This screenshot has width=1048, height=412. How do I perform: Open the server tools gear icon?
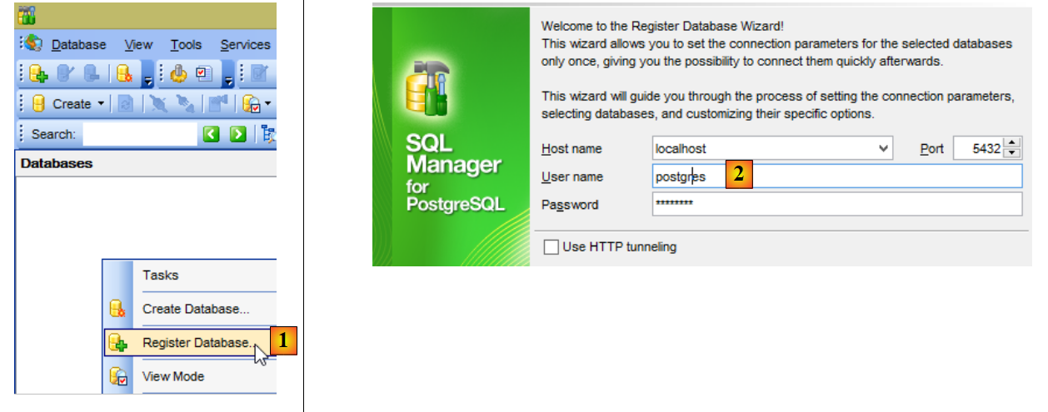[x=177, y=74]
